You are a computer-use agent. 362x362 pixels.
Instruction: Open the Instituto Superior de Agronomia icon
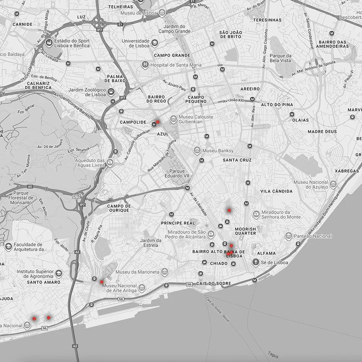[59, 274]
